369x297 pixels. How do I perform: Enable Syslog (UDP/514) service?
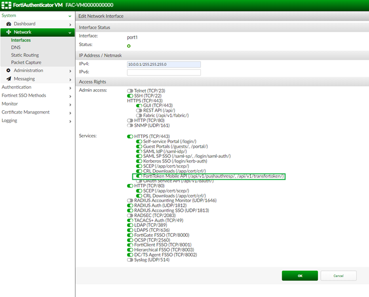point(130,260)
